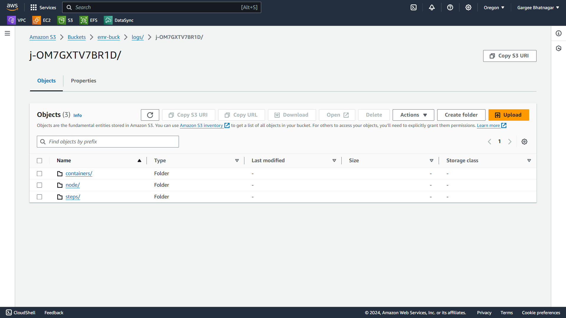566x318 pixels.
Task: Click the help question mark icon
Action: coord(450,7)
